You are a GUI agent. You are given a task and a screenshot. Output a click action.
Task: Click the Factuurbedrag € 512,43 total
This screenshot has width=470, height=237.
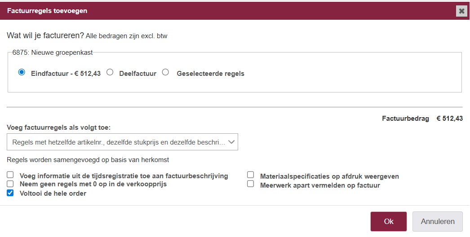[x=422, y=118]
